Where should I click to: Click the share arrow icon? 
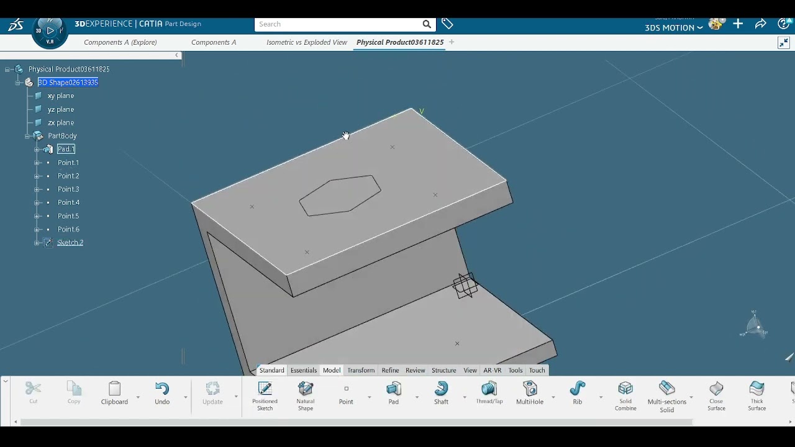(x=761, y=24)
